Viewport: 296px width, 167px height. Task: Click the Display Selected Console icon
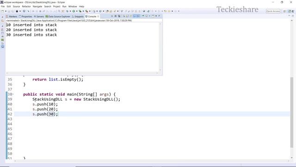click(147, 16)
